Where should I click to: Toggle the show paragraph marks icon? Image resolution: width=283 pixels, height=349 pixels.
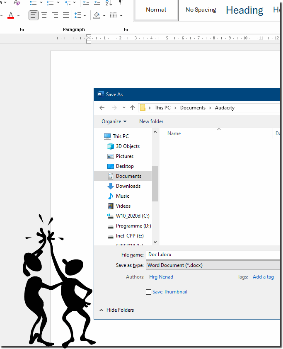121,2
